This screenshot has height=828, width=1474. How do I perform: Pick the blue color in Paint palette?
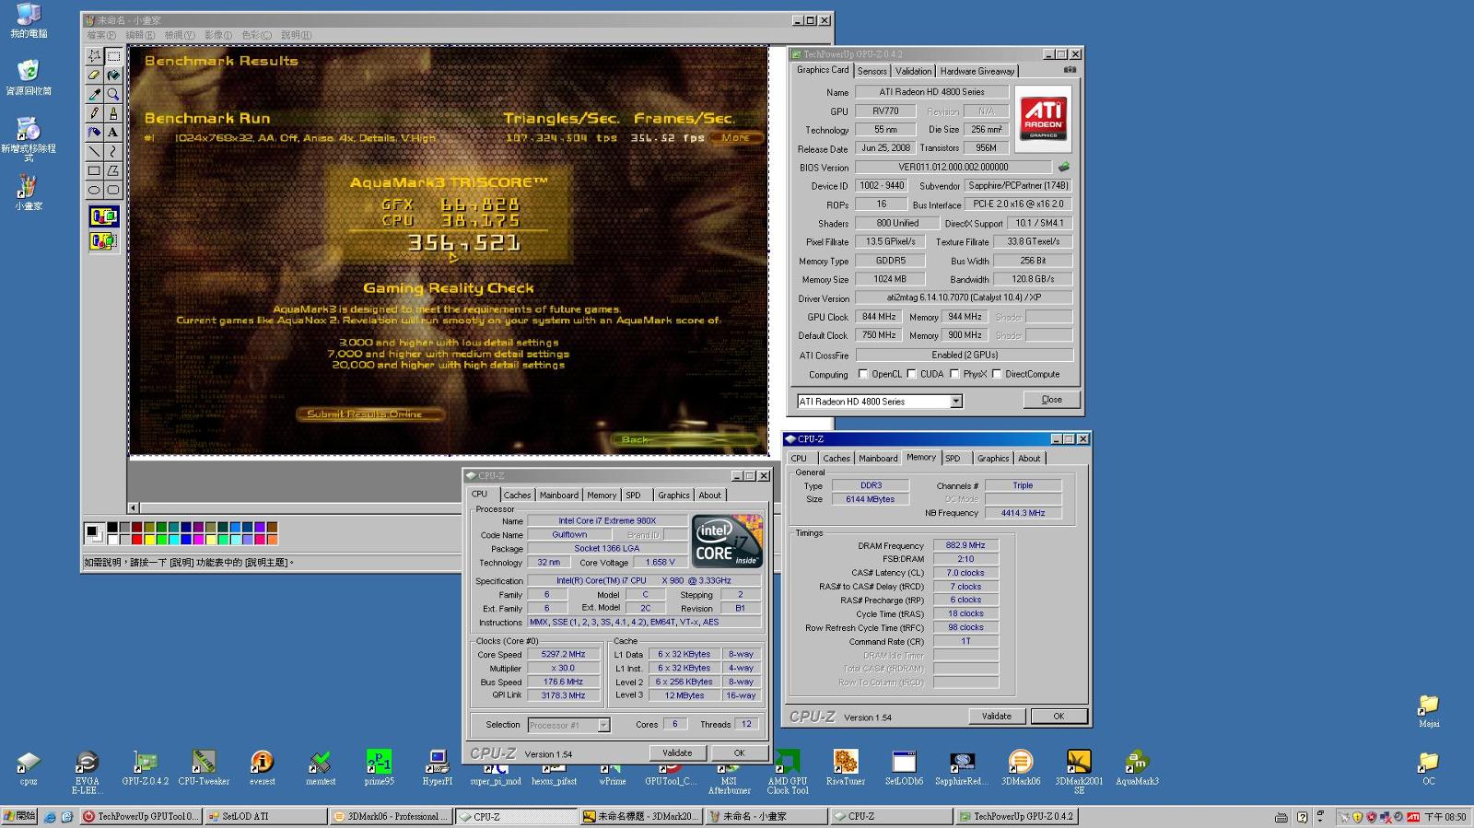tap(186, 539)
